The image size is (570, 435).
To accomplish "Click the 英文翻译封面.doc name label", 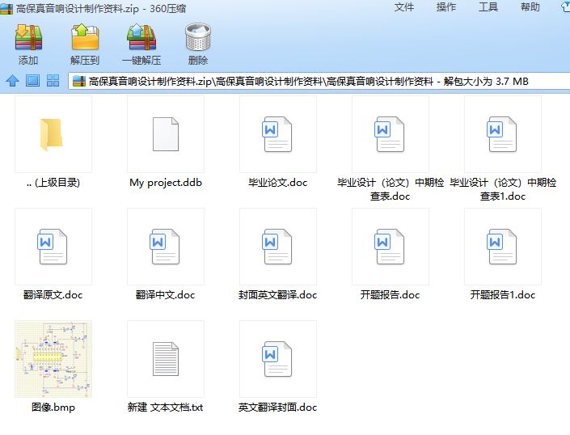I will 278,407.
